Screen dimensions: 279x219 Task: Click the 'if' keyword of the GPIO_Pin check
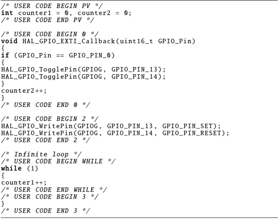click(5, 55)
